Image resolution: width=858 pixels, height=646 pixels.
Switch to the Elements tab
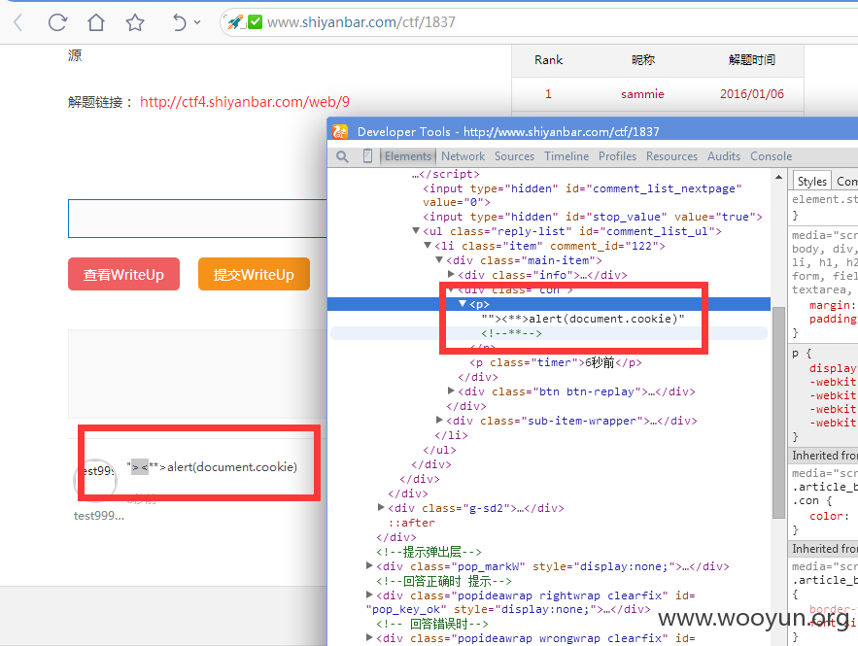point(408,156)
